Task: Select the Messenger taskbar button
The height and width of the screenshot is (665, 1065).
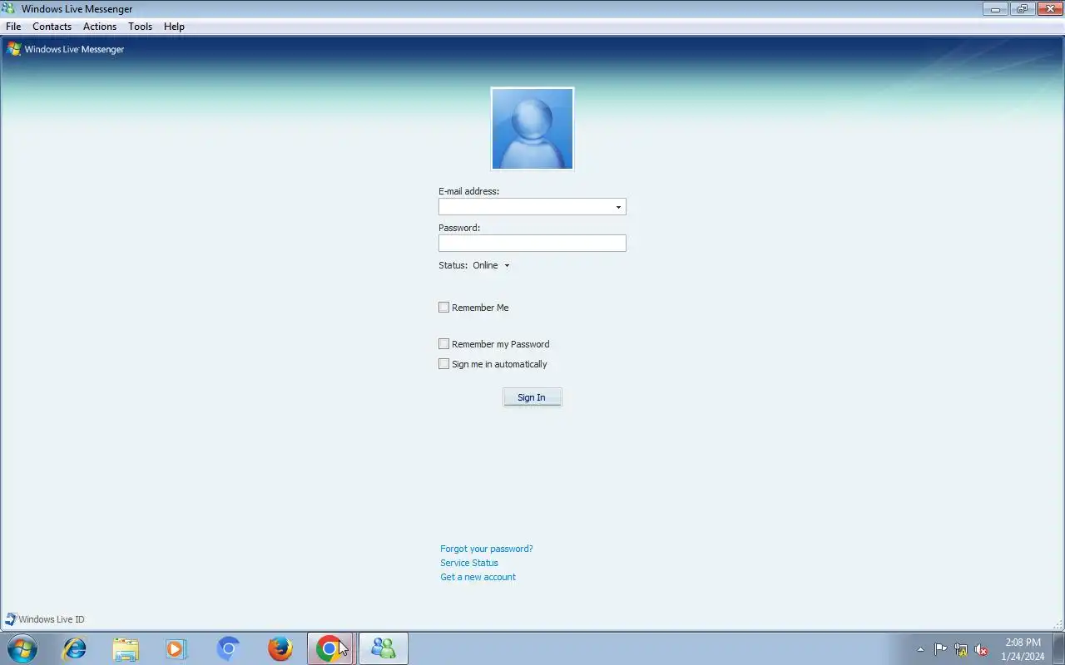Action: tap(383, 648)
